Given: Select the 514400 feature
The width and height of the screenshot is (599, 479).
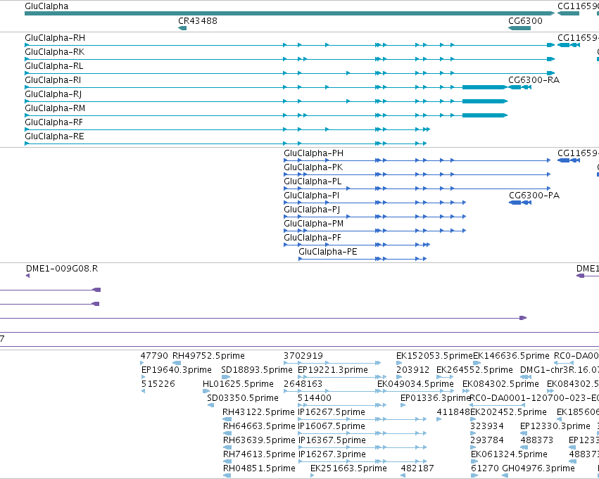Looking at the screenshot, I should click(315, 399).
